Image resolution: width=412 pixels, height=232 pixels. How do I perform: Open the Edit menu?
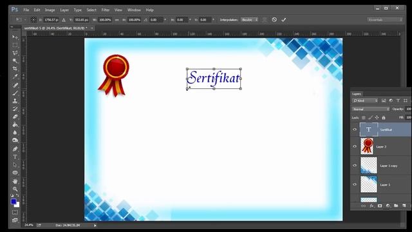coord(37,10)
